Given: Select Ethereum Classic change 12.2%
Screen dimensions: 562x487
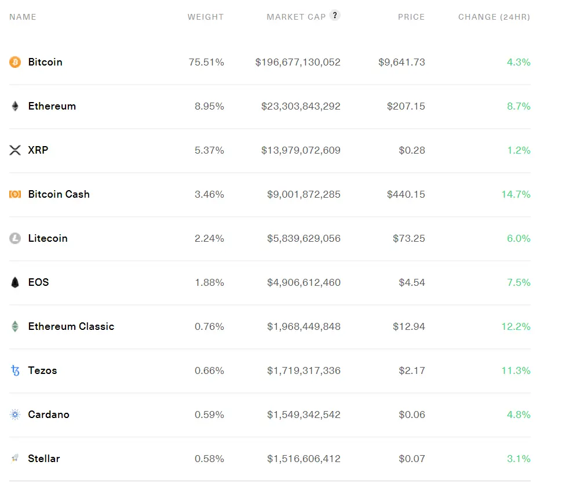Looking at the screenshot, I should pyautogui.click(x=516, y=326).
